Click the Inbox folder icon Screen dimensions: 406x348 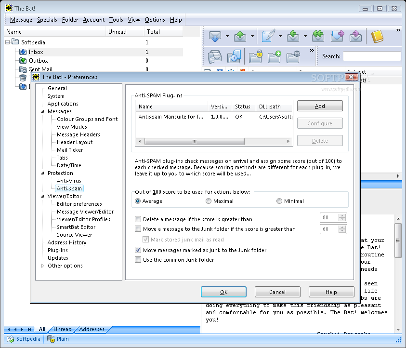(23, 52)
